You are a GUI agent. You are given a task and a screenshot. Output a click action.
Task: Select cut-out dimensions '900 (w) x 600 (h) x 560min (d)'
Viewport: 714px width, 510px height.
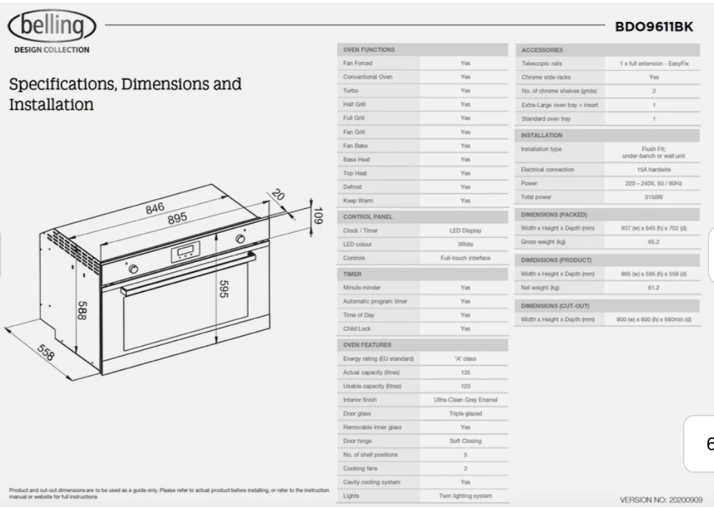click(654, 319)
